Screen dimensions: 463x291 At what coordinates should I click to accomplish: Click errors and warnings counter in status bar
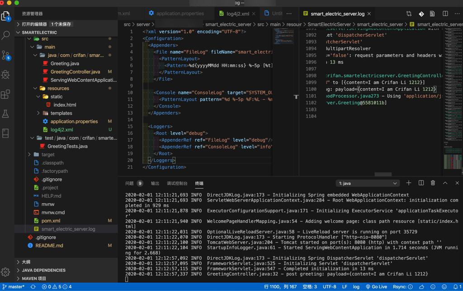coord(57,286)
